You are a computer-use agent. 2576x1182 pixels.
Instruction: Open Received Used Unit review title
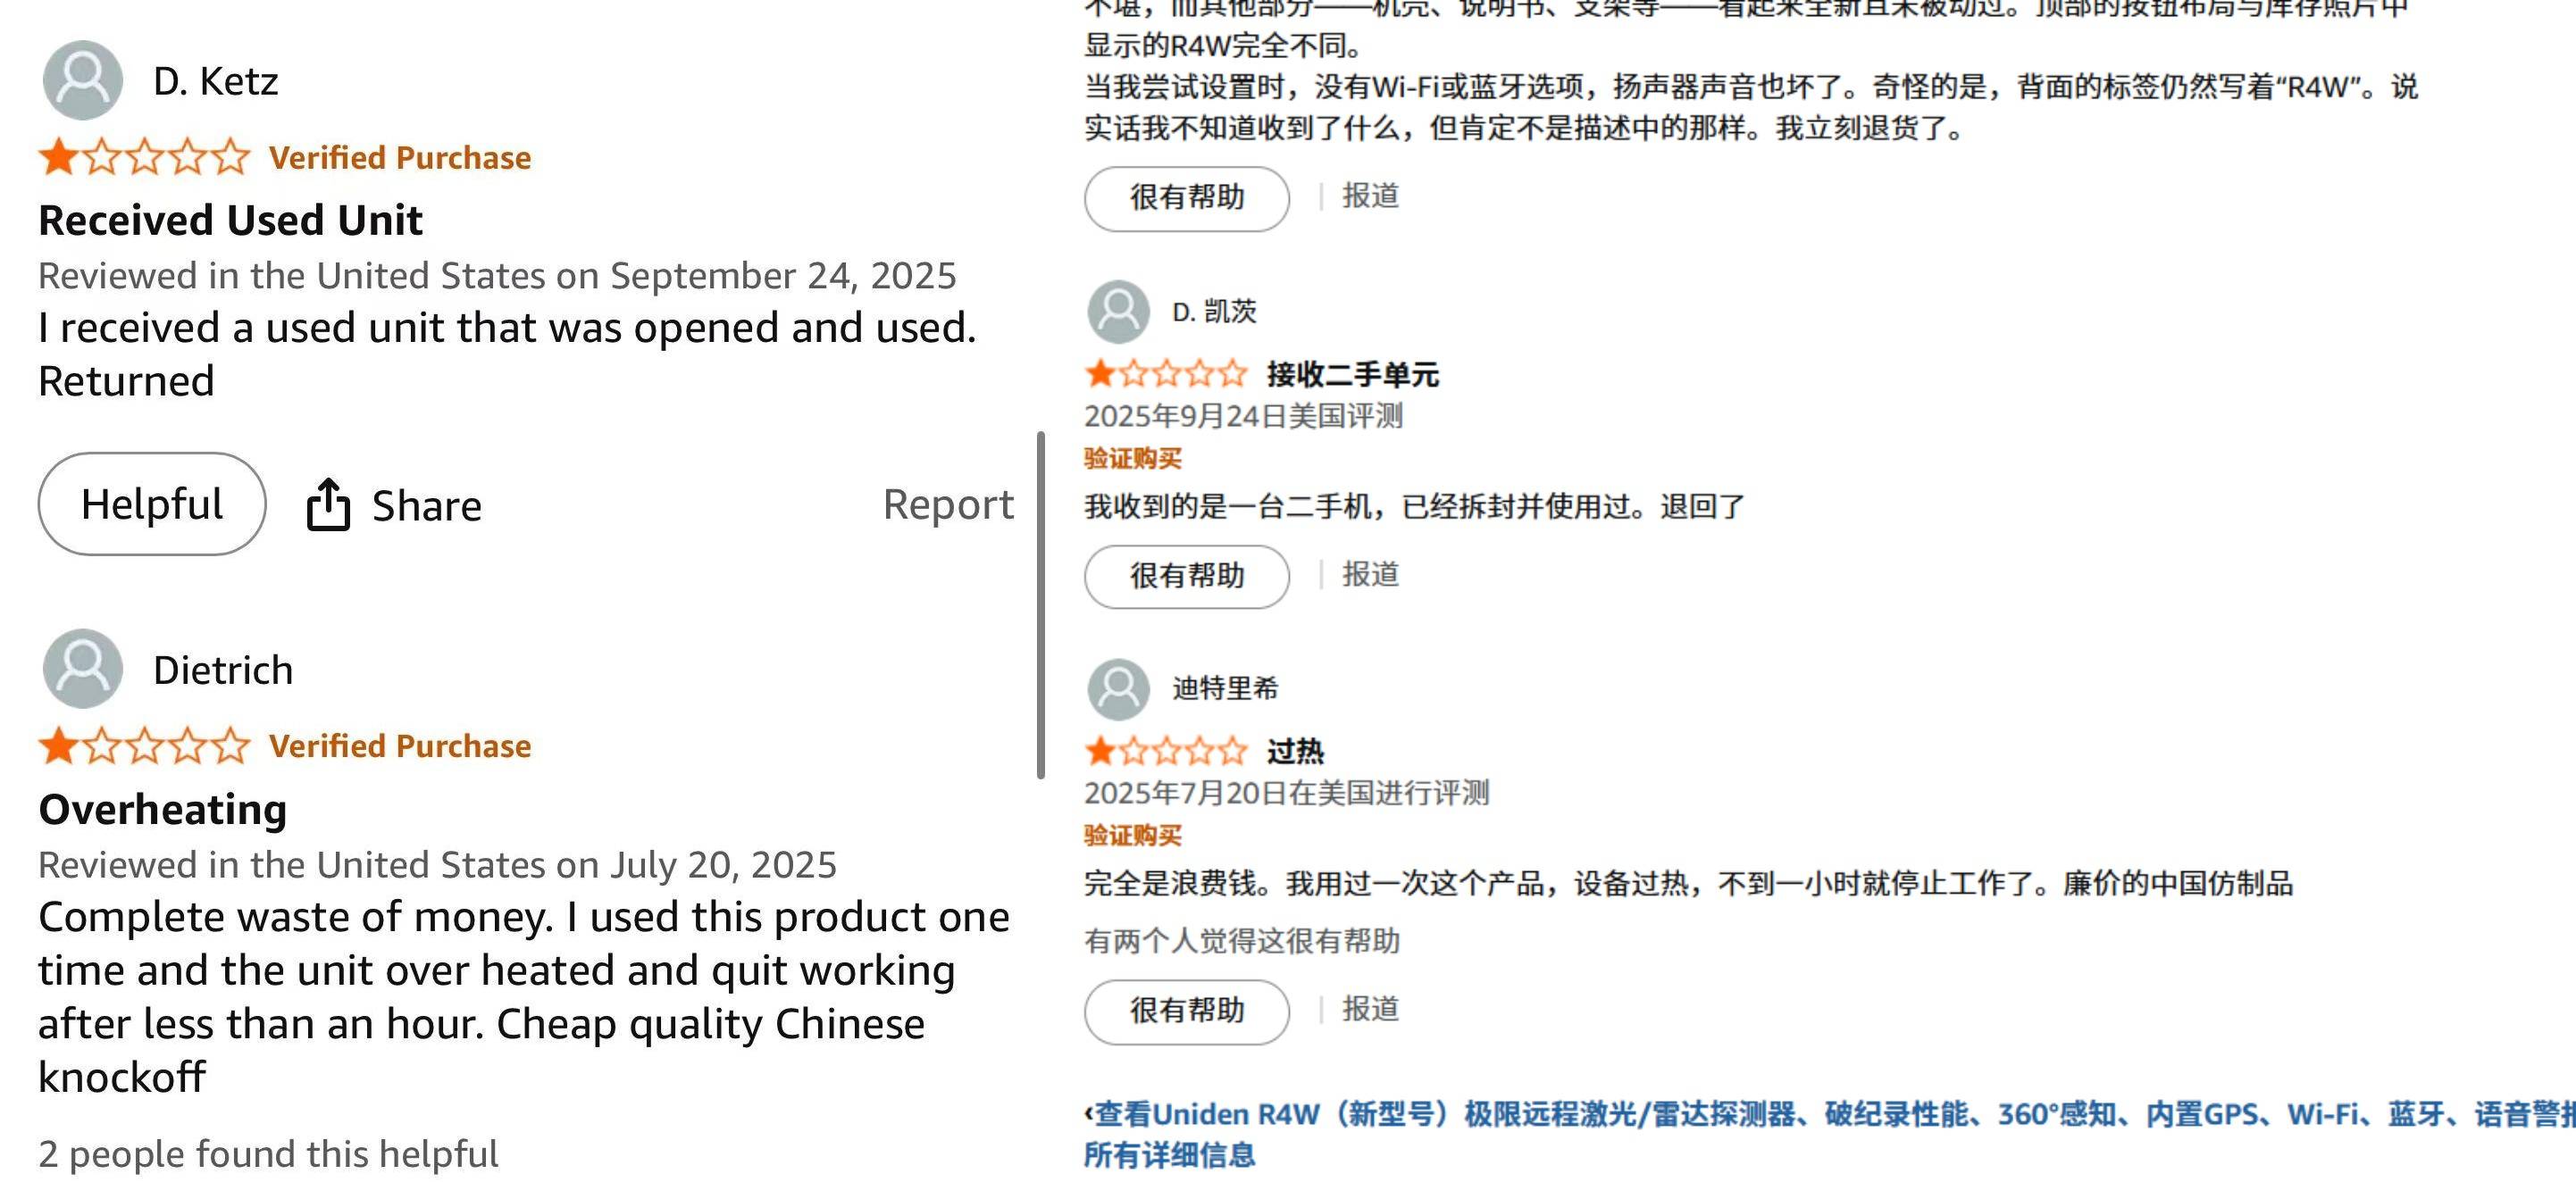click(230, 220)
